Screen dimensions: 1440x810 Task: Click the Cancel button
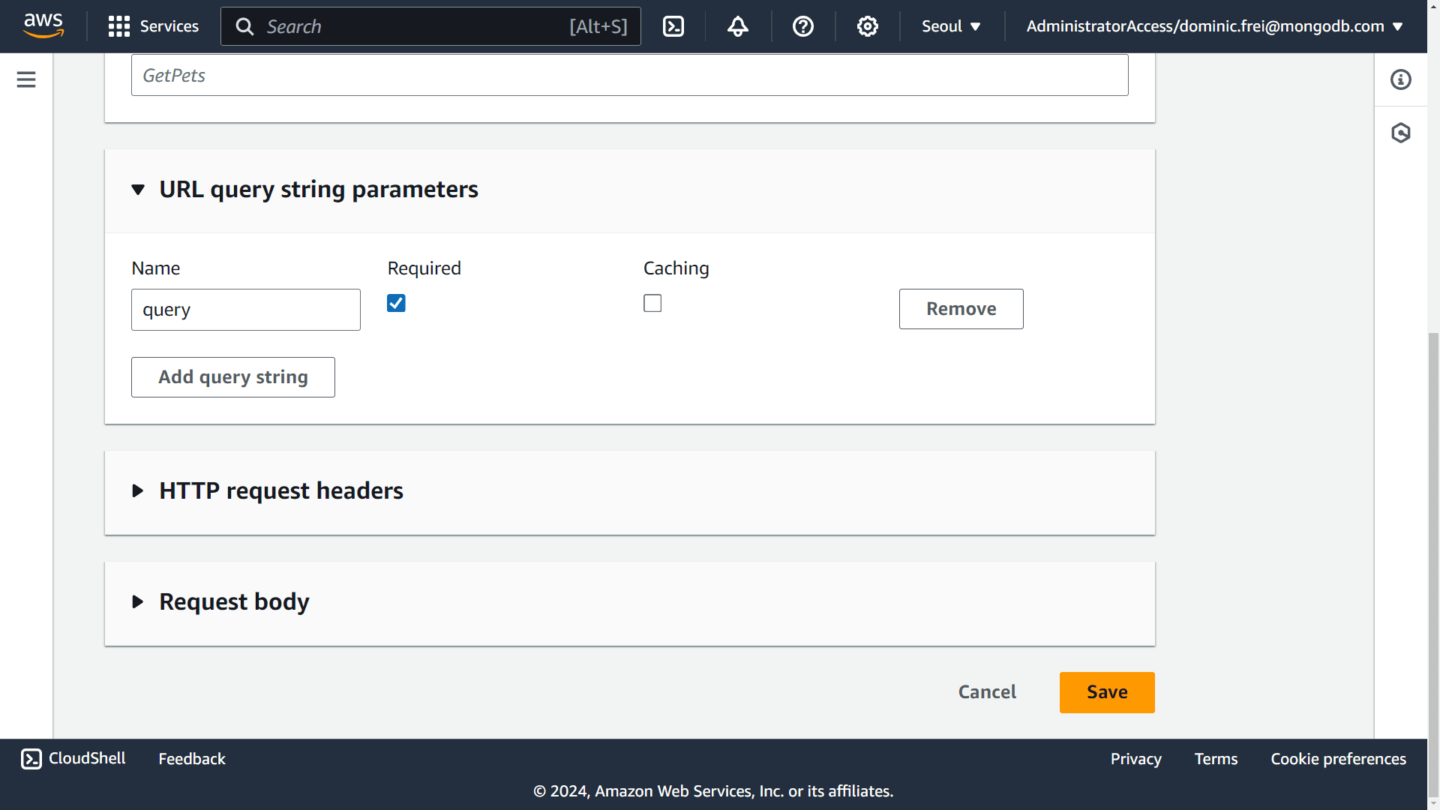tap(987, 692)
